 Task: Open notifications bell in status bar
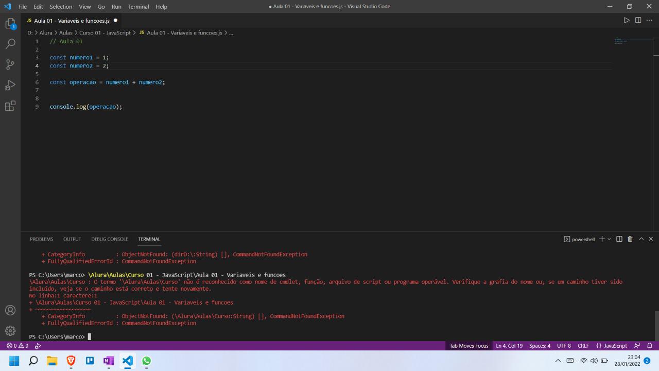click(x=649, y=346)
